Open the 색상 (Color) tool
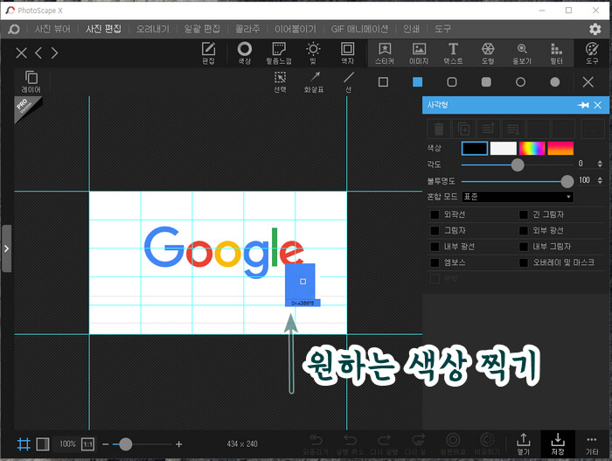Viewport: 612px width, 461px height. click(245, 53)
